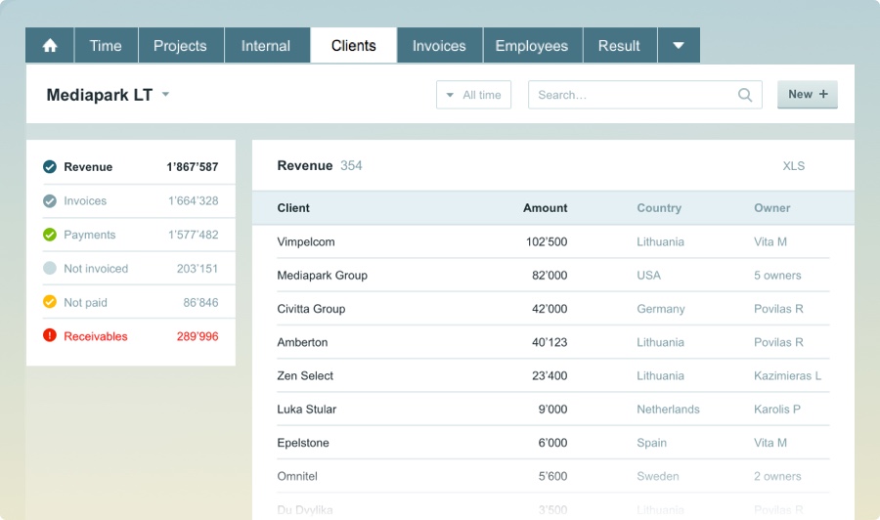Sort by the Amount column header
The height and width of the screenshot is (520, 880).
coord(545,208)
